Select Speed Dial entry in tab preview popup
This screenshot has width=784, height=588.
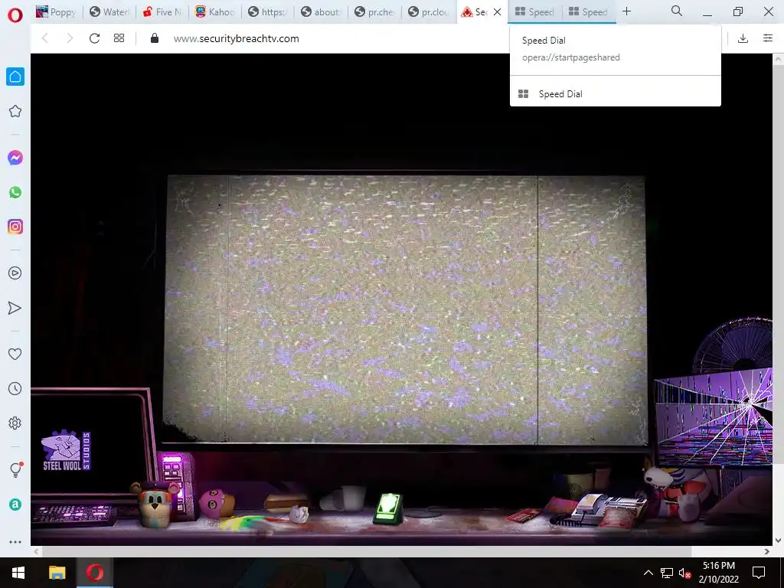pos(615,94)
